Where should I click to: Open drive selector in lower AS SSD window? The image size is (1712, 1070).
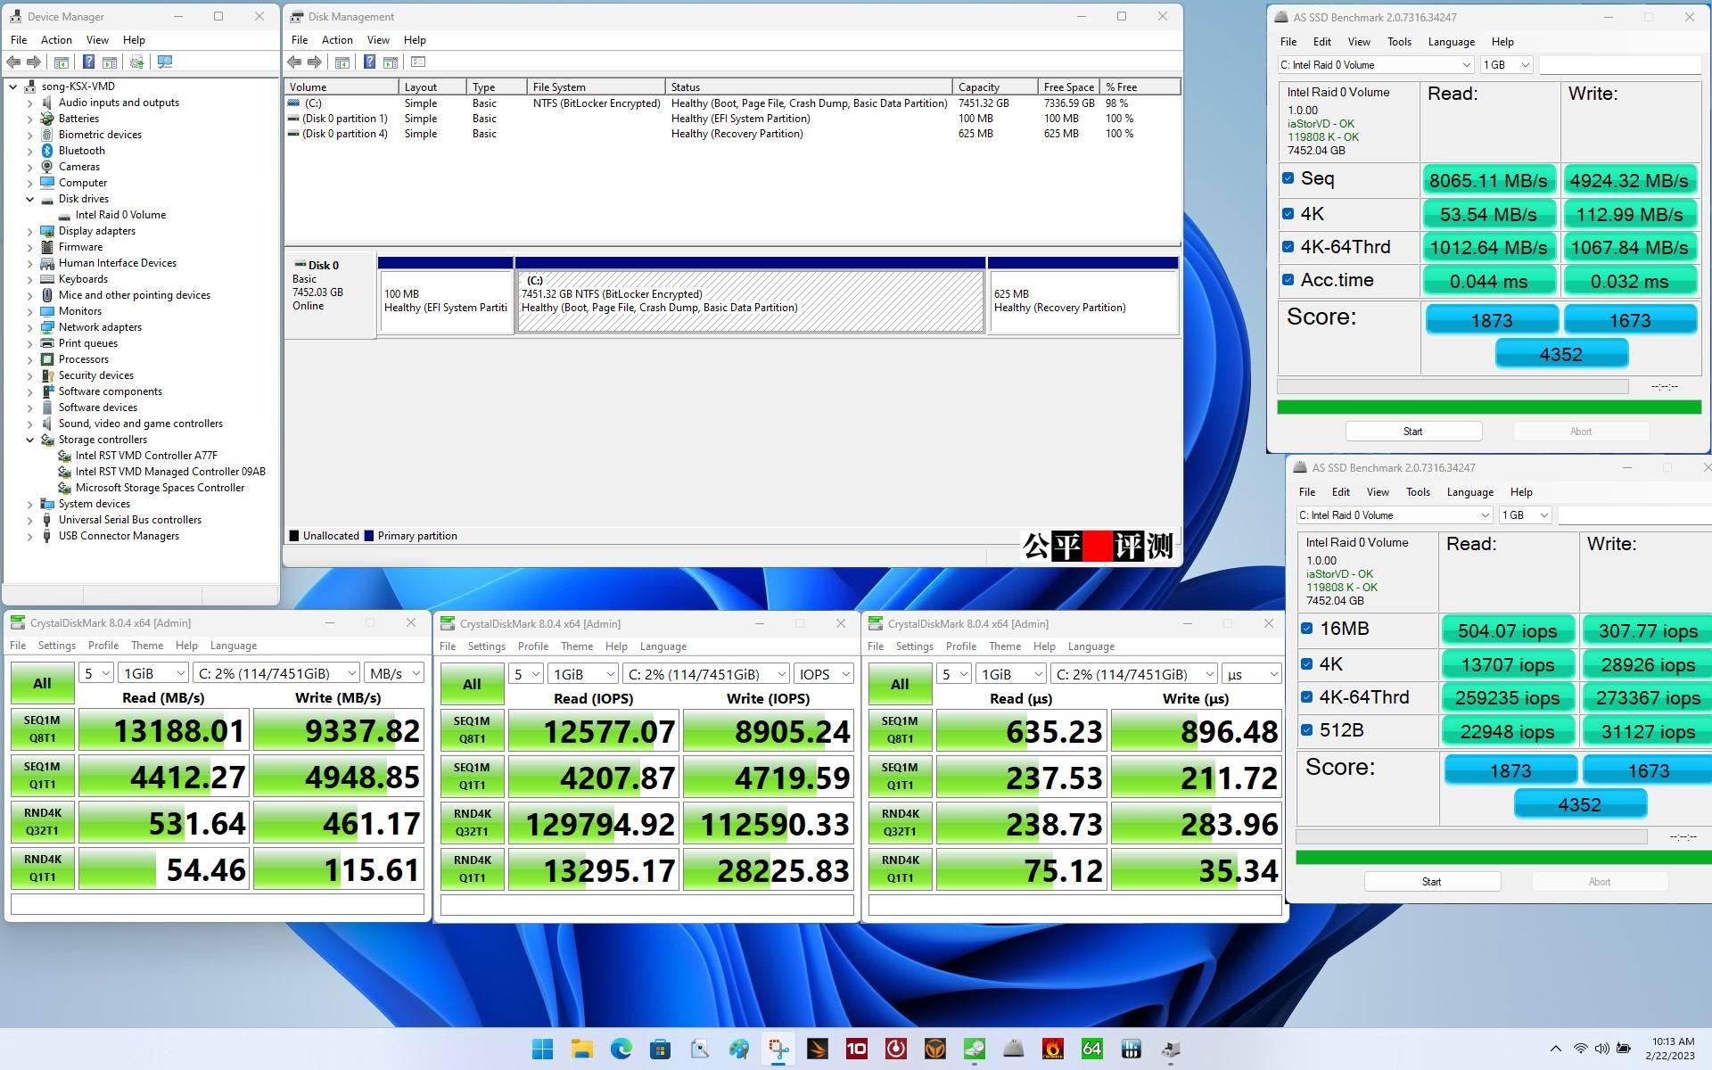point(1394,515)
